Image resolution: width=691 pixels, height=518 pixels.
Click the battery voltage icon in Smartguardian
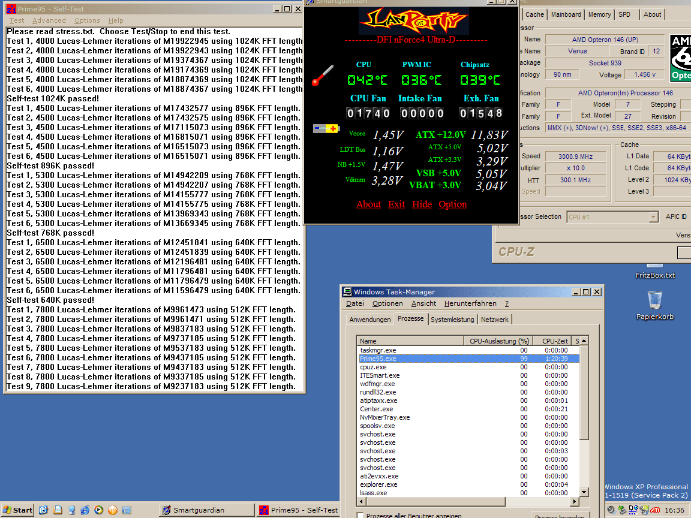[x=326, y=129]
